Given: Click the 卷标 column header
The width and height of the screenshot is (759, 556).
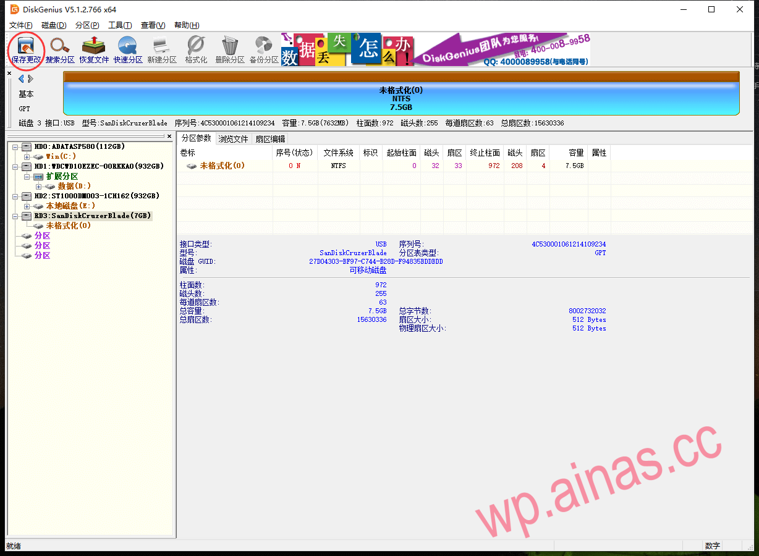Looking at the screenshot, I should 224,153.
